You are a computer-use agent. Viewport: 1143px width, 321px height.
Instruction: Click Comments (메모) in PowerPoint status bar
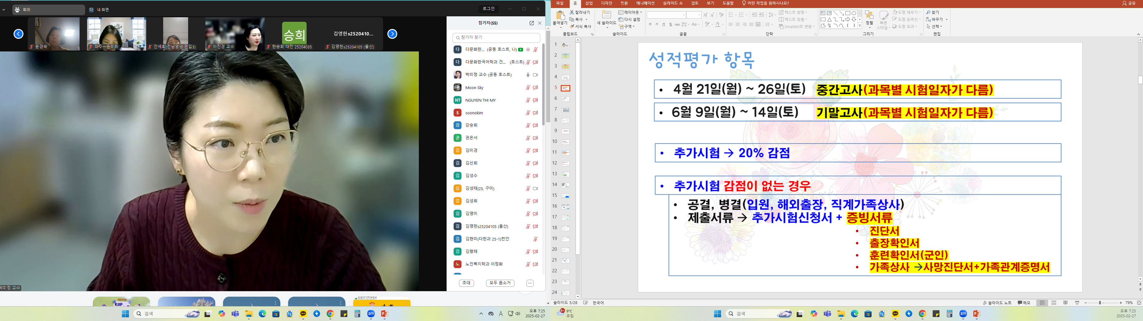click(x=1024, y=303)
